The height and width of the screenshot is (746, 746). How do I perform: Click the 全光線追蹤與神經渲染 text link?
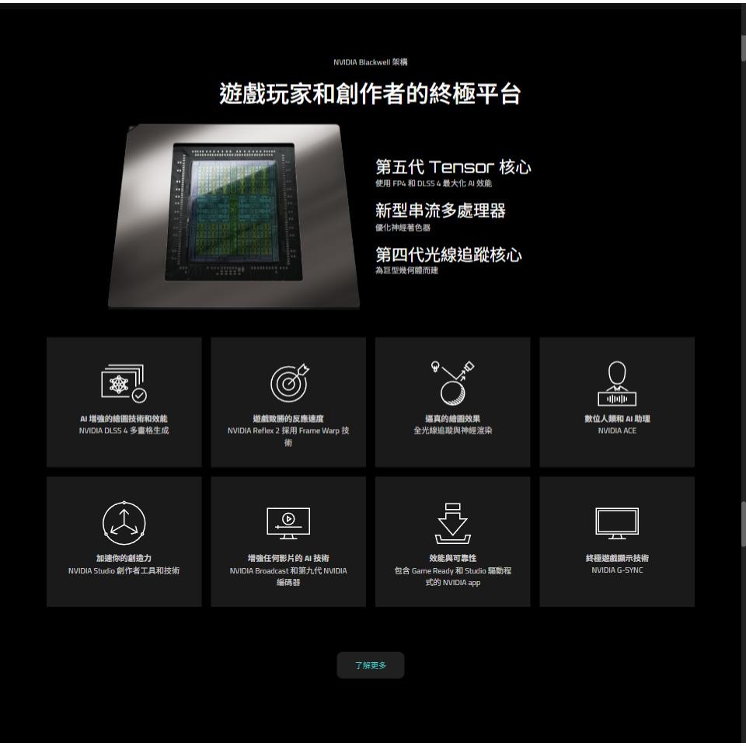452,430
